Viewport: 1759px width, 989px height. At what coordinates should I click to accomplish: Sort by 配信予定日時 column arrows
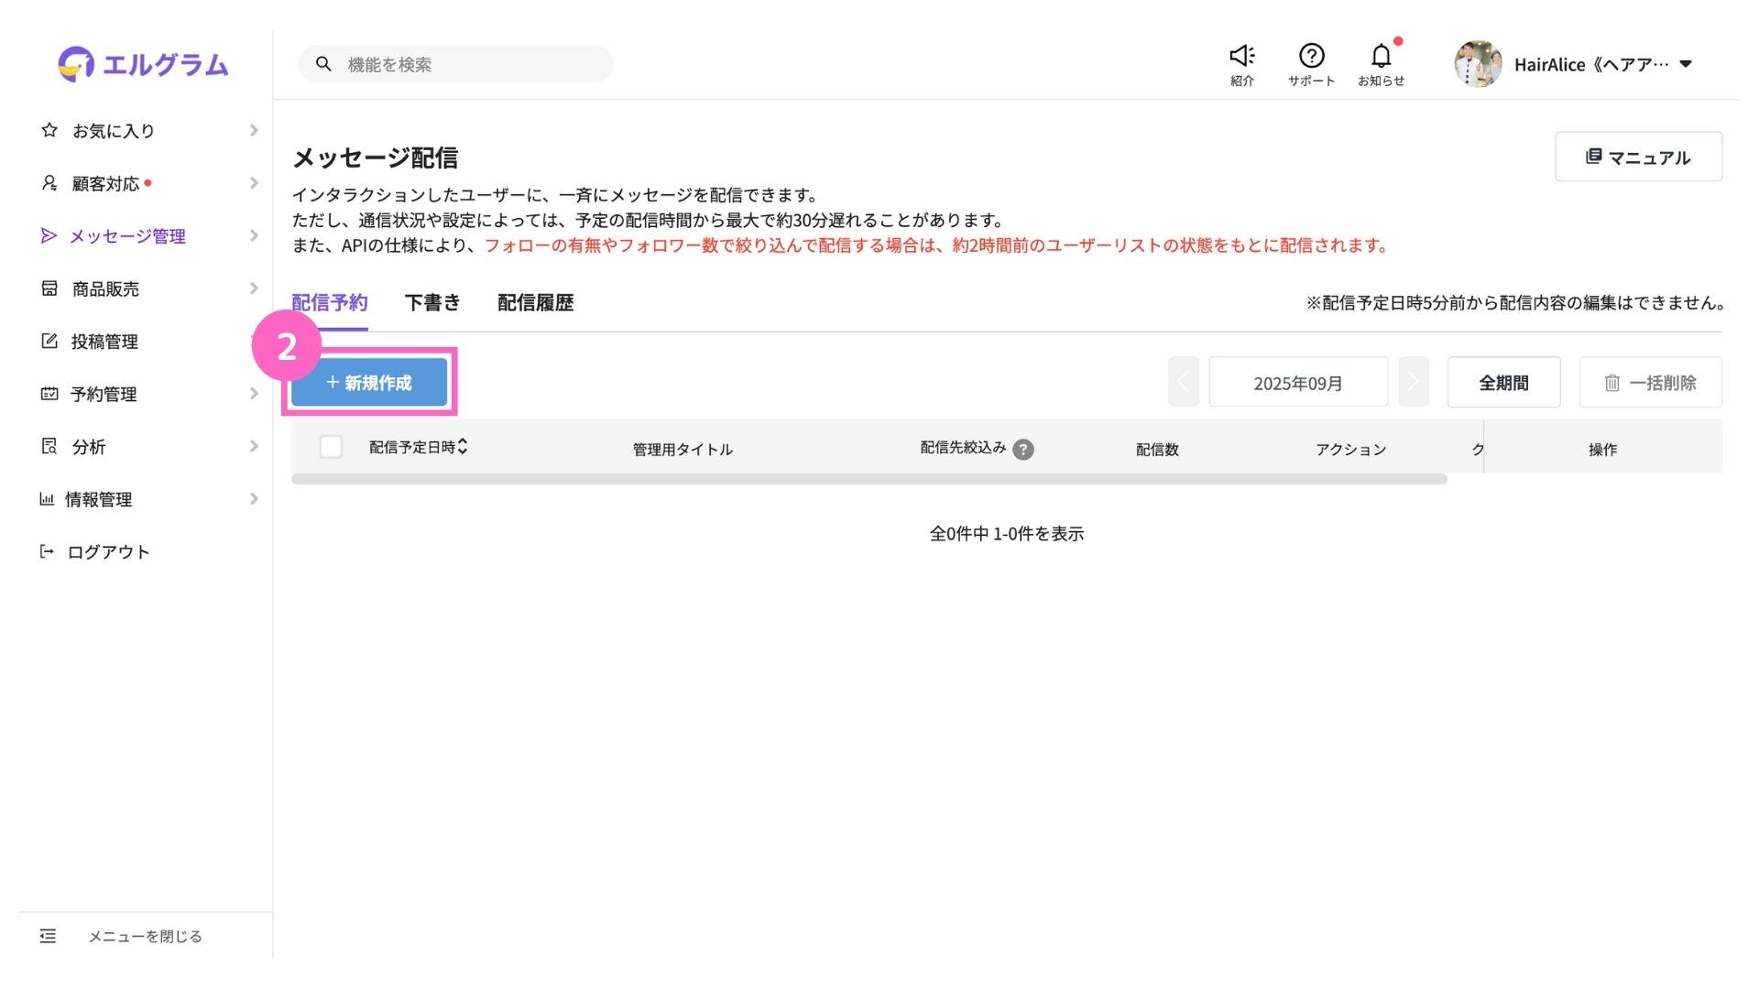tap(463, 447)
